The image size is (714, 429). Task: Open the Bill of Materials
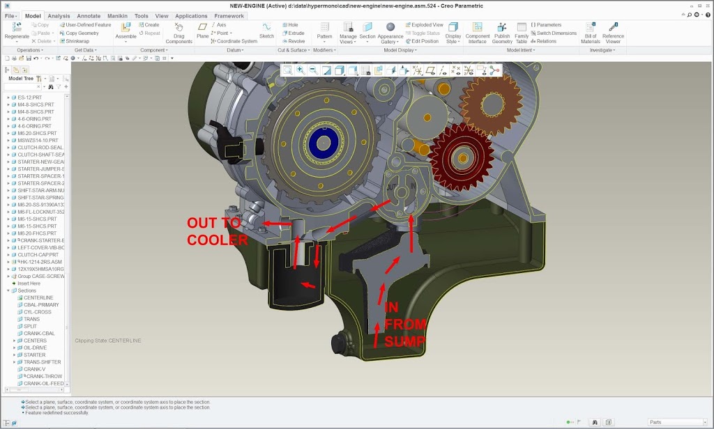590,28
